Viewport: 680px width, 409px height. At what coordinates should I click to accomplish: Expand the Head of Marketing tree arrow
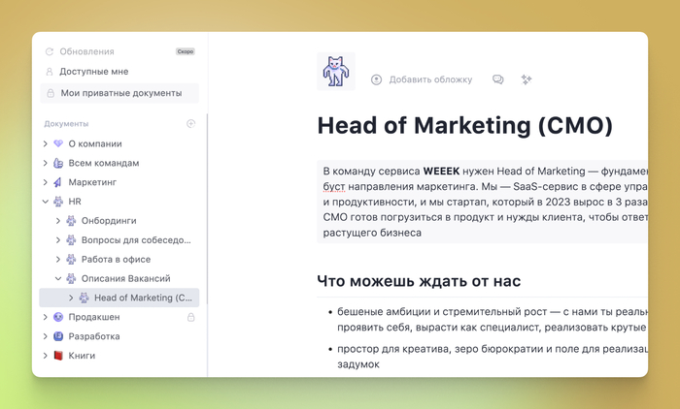pyautogui.click(x=70, y=298)
